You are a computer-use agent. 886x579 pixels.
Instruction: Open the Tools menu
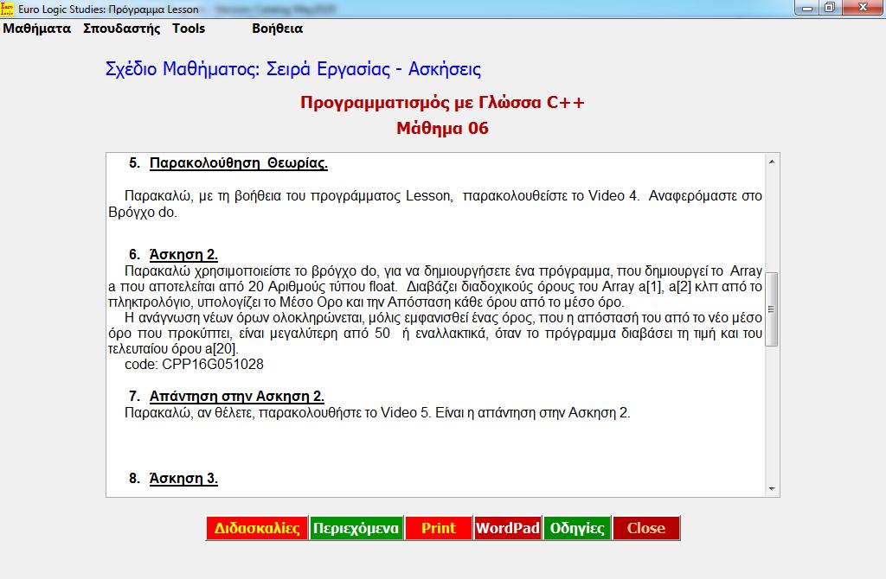coord(189,29)
